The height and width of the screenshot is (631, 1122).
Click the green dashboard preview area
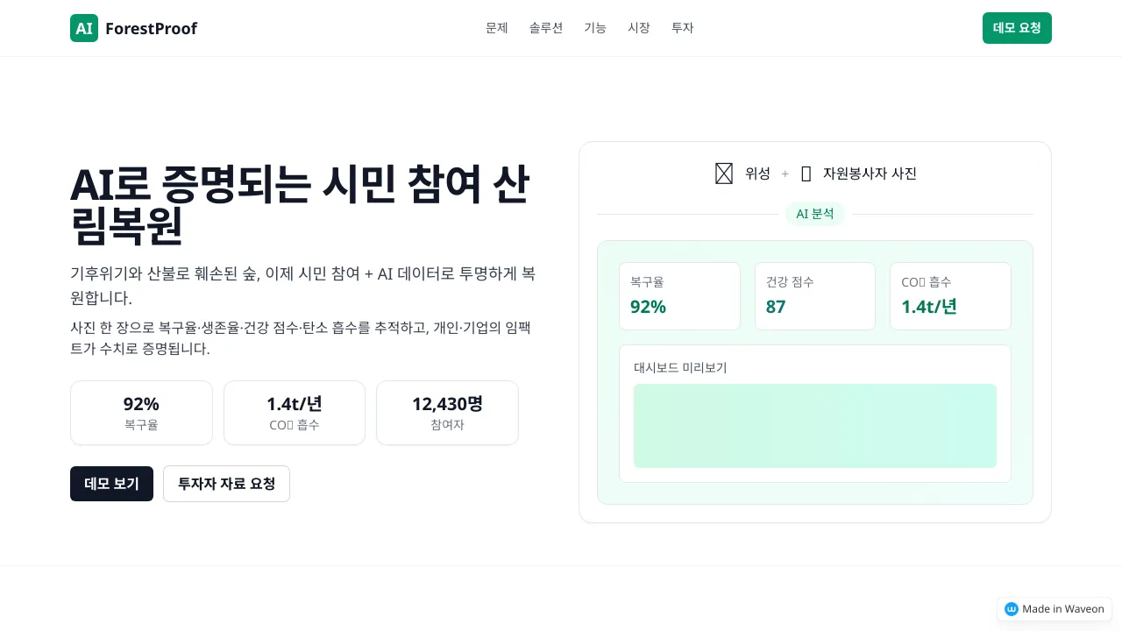pyautogui.click(x=815, y=426)
